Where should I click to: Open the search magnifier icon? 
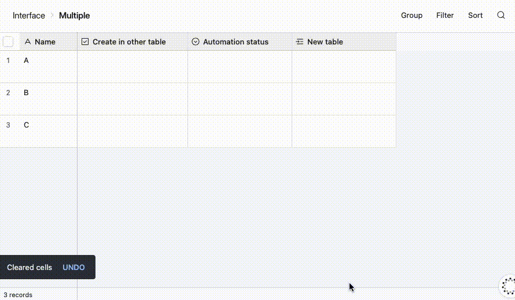[x=501, y=15]
